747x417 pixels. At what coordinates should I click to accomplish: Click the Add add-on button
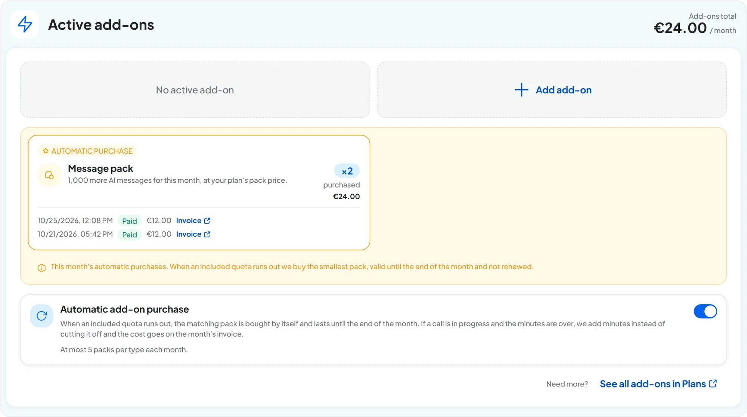pyautogui.click(x=552, y=90)
